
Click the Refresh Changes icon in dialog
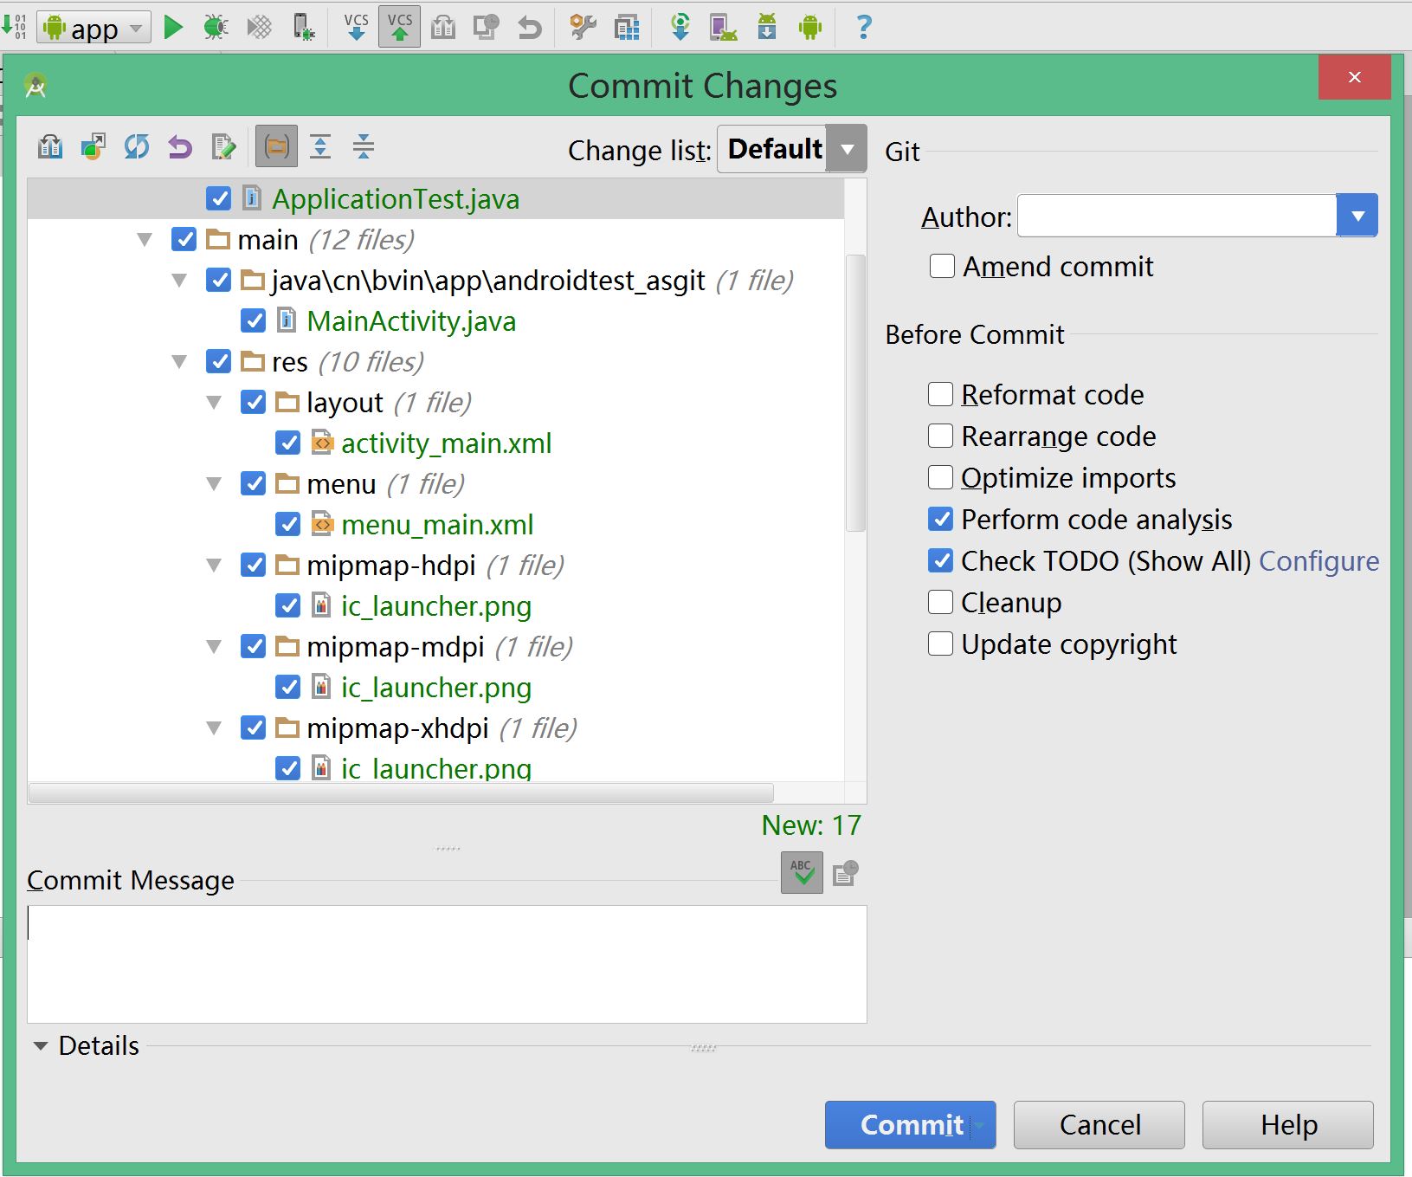[x=136, y=147]
